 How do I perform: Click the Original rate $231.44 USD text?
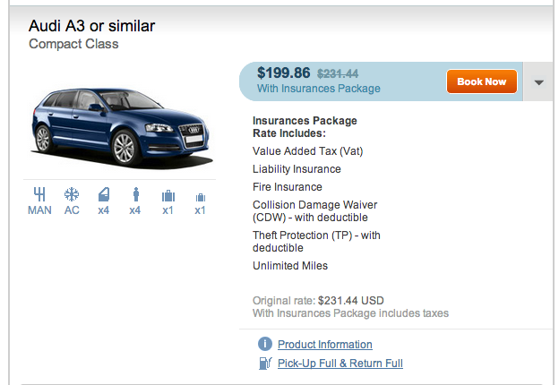pyautogui.click(x=318, y=301)
